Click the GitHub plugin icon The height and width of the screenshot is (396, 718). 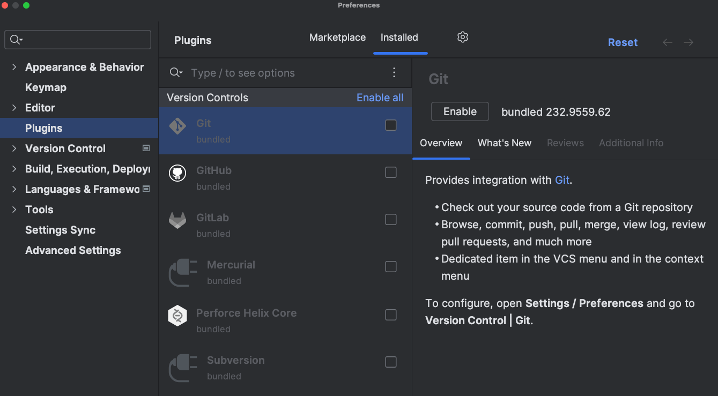pos(177,173)
